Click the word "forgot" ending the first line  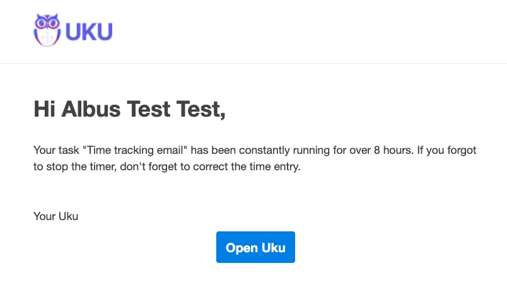point(461,151)
